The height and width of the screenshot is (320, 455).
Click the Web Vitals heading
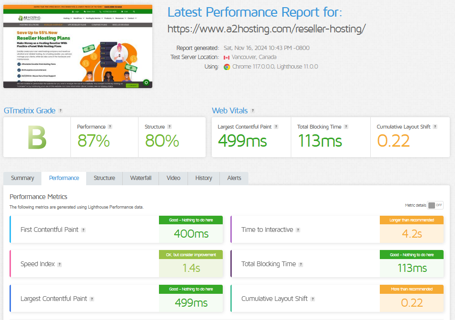tap(230, 110)
